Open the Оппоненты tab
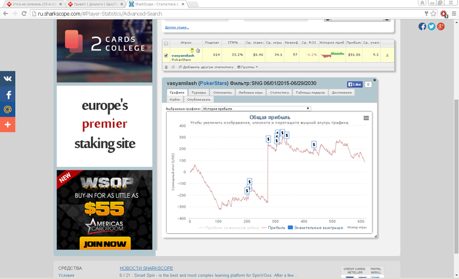The width and height of the screenshot is (459, 279). 222,92
